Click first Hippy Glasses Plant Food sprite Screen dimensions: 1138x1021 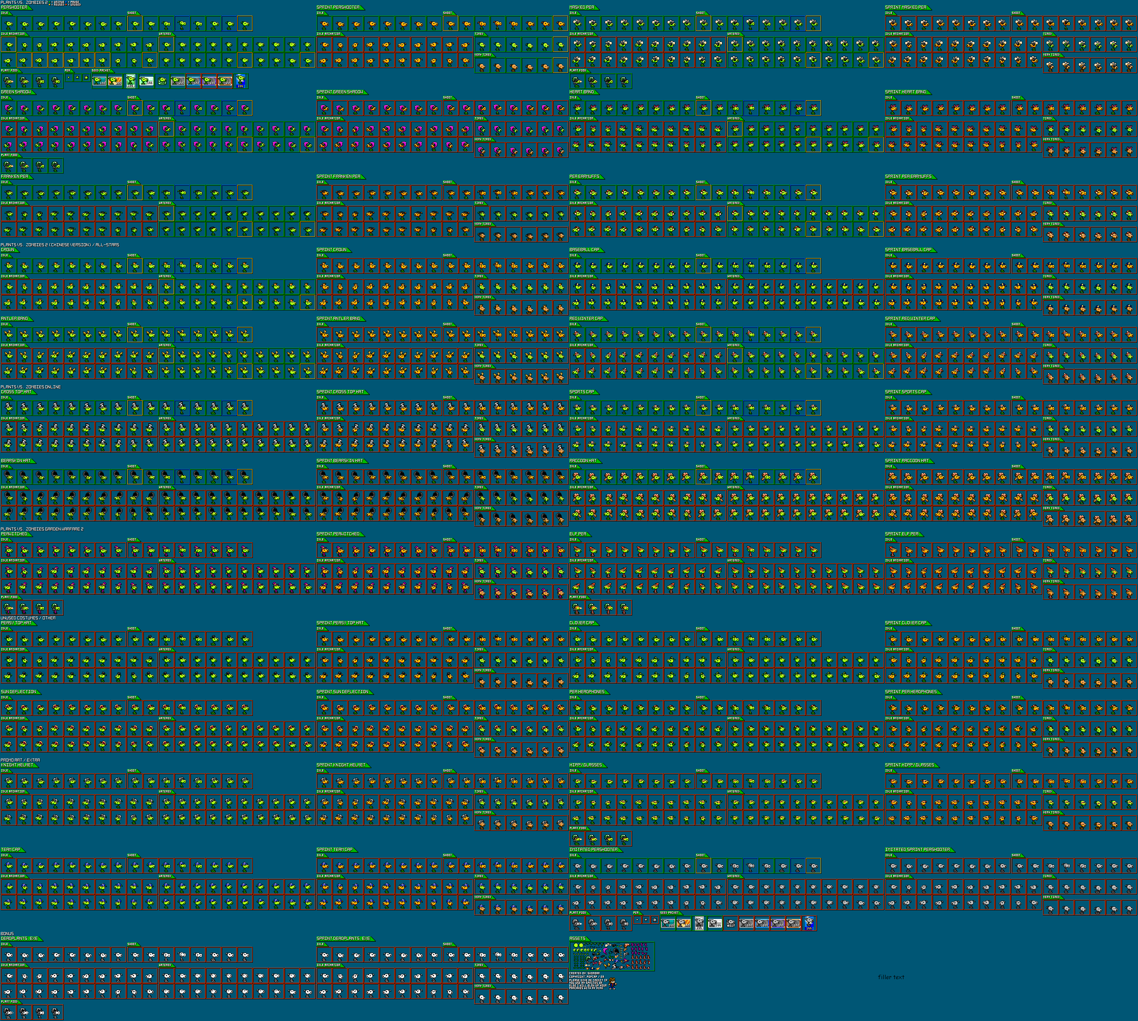point(577,839)
